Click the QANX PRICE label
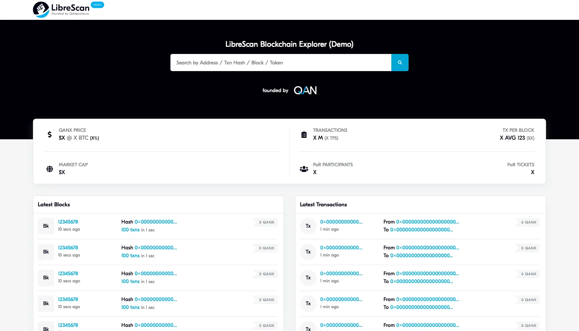 (x=72, y=130)
